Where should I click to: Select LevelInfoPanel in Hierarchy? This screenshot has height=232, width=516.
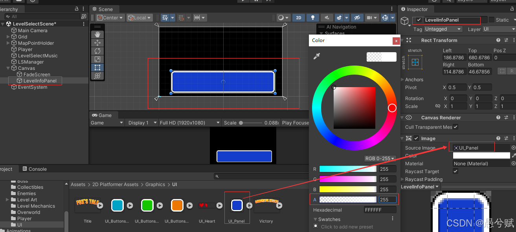click(x=40, y=81)
